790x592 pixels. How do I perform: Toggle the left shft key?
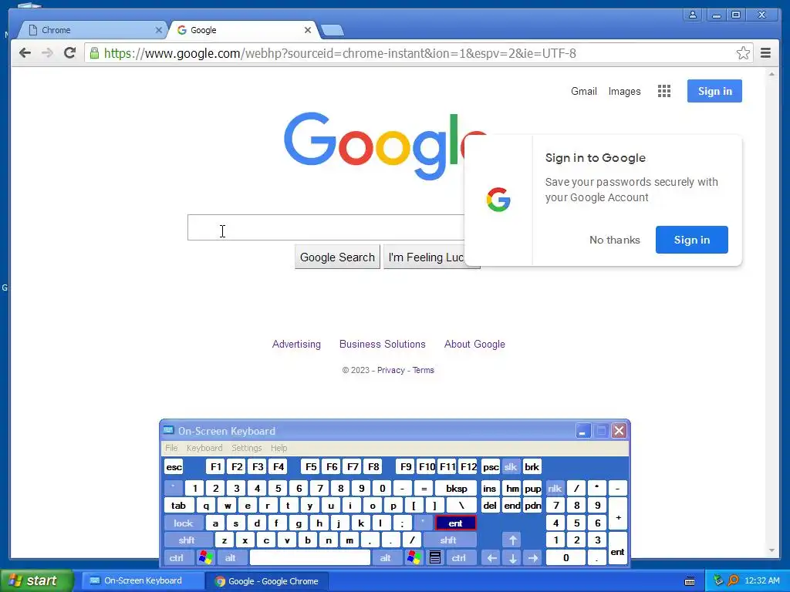pyautogui.click(x=187, y=540)
